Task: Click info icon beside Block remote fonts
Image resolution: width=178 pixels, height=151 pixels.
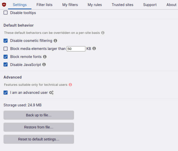Action: point(45,57)
